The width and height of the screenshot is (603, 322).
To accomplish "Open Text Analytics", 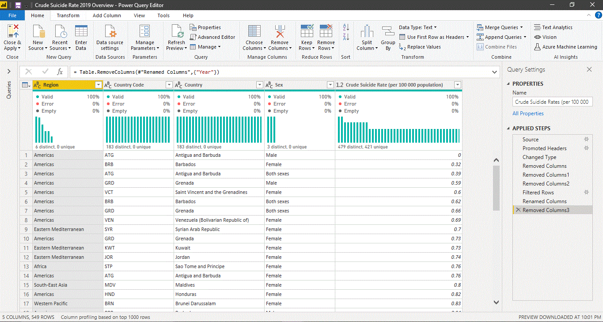I will (553, 27).
